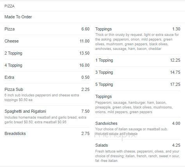Open the PIZZA menu section header

coord(9,6)
